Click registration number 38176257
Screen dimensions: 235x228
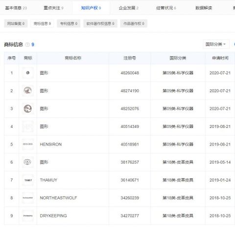pyautogui.click(x=130, y=162)
